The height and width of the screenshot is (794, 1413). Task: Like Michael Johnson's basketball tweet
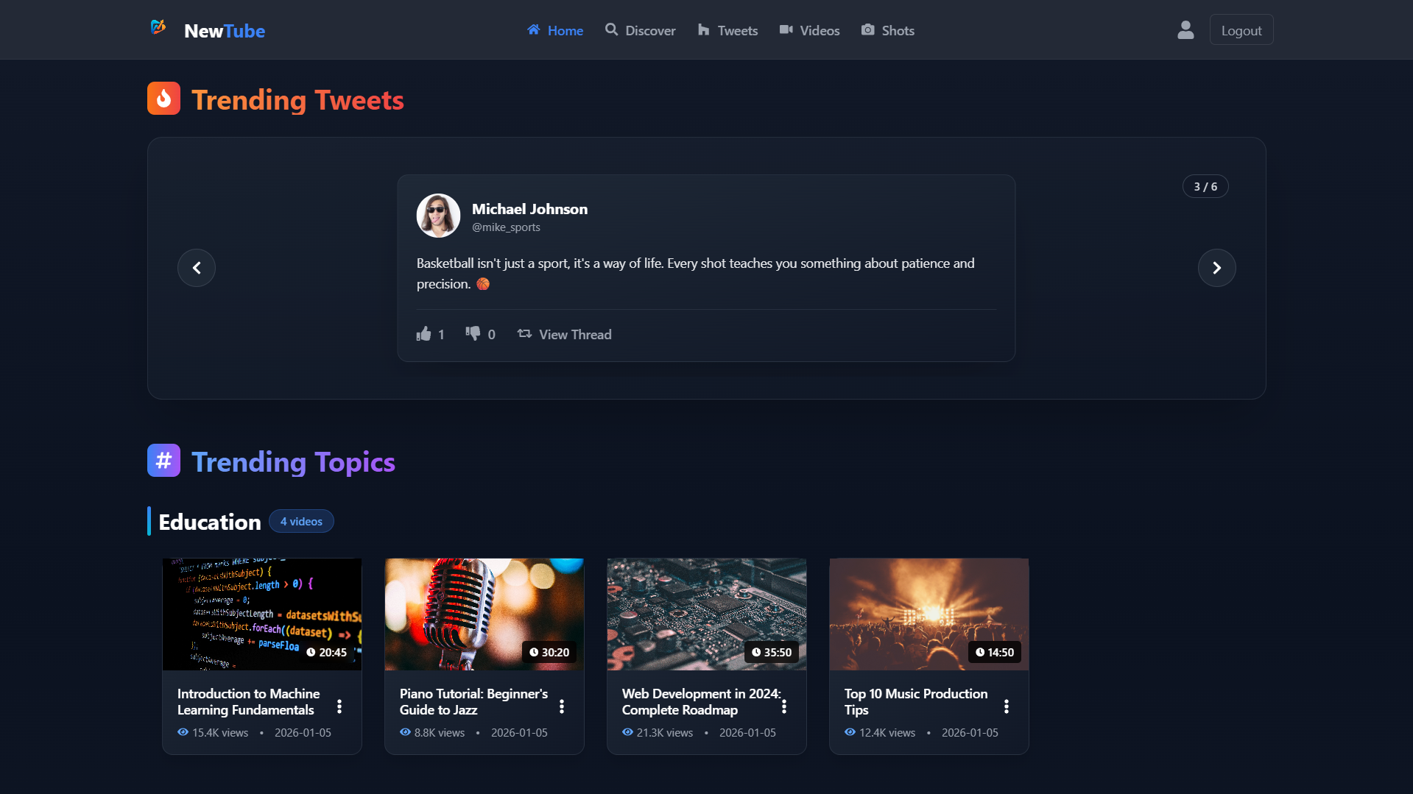coord(424,334)
